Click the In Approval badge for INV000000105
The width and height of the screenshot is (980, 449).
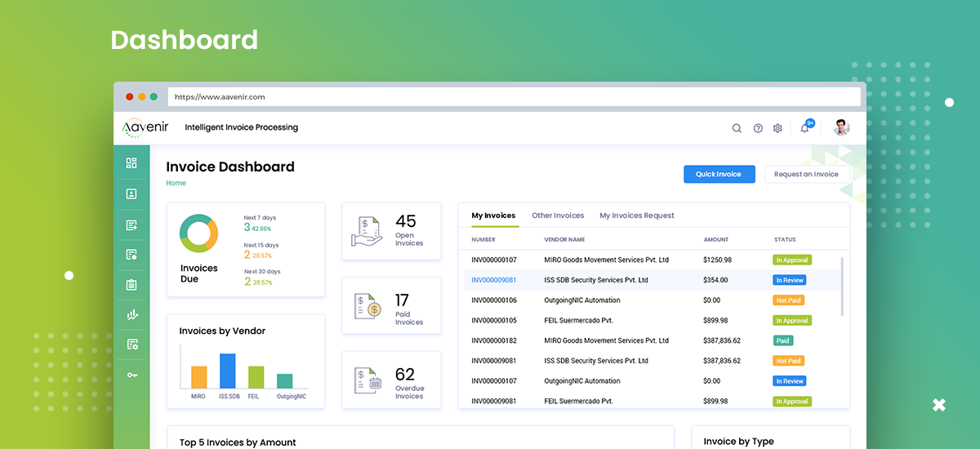792,321
